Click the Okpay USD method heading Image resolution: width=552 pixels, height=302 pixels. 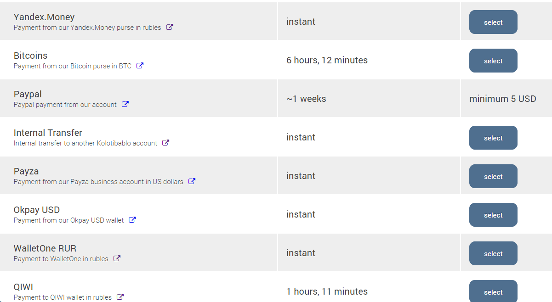coord(37,210)
